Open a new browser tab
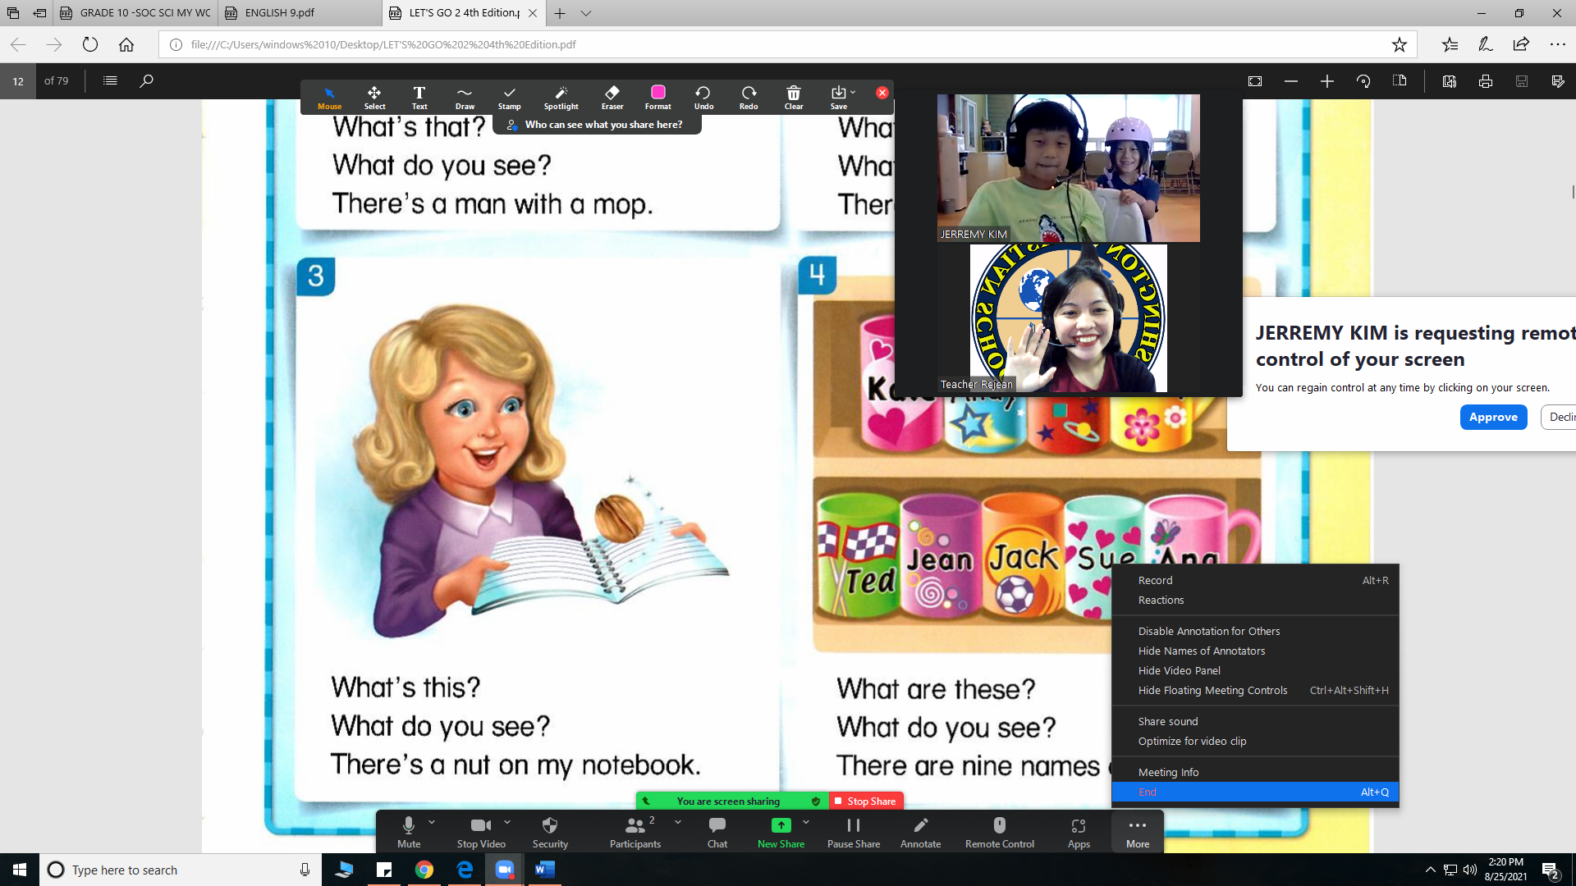Image resolution: width=1576 pixels, height=886 pixels. click(x=560, y=13)
